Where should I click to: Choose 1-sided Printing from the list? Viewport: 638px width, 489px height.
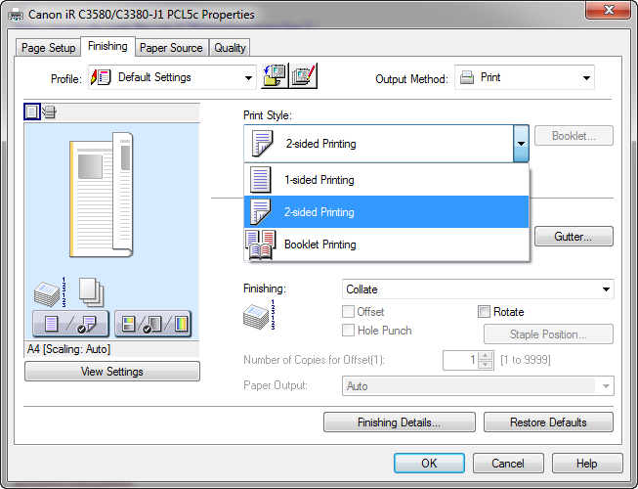[x=386, y=180]
